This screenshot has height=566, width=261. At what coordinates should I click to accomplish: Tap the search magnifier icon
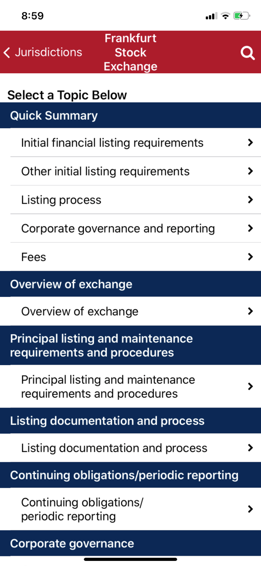(247, 53)
